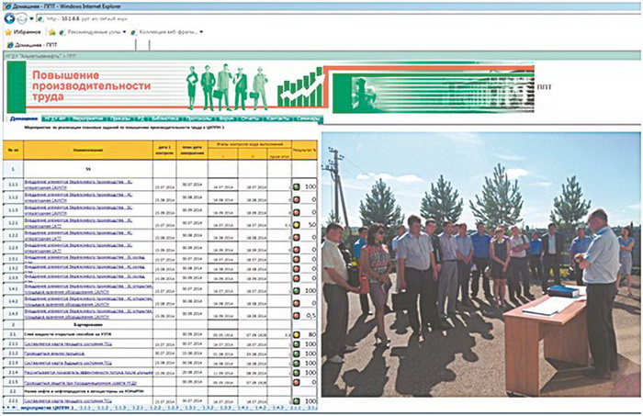The image size is (643, 416).
Task: Click the red status indicator in row 1.1.2
Action: point(297,199)
